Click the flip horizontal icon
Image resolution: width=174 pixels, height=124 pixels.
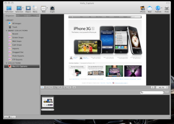(65, 88)
